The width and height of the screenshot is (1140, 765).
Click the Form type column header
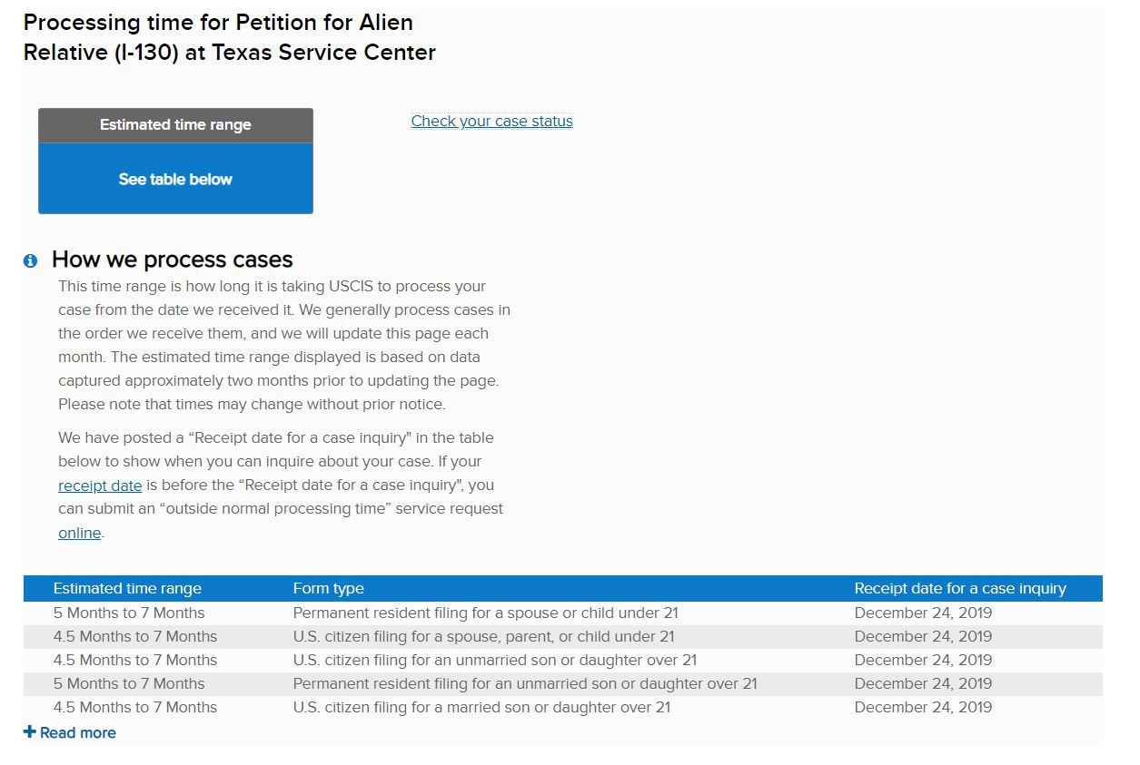click(x=328, y=588)
